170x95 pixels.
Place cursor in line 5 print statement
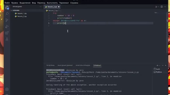pyautogui.click(x=62, y=23)
